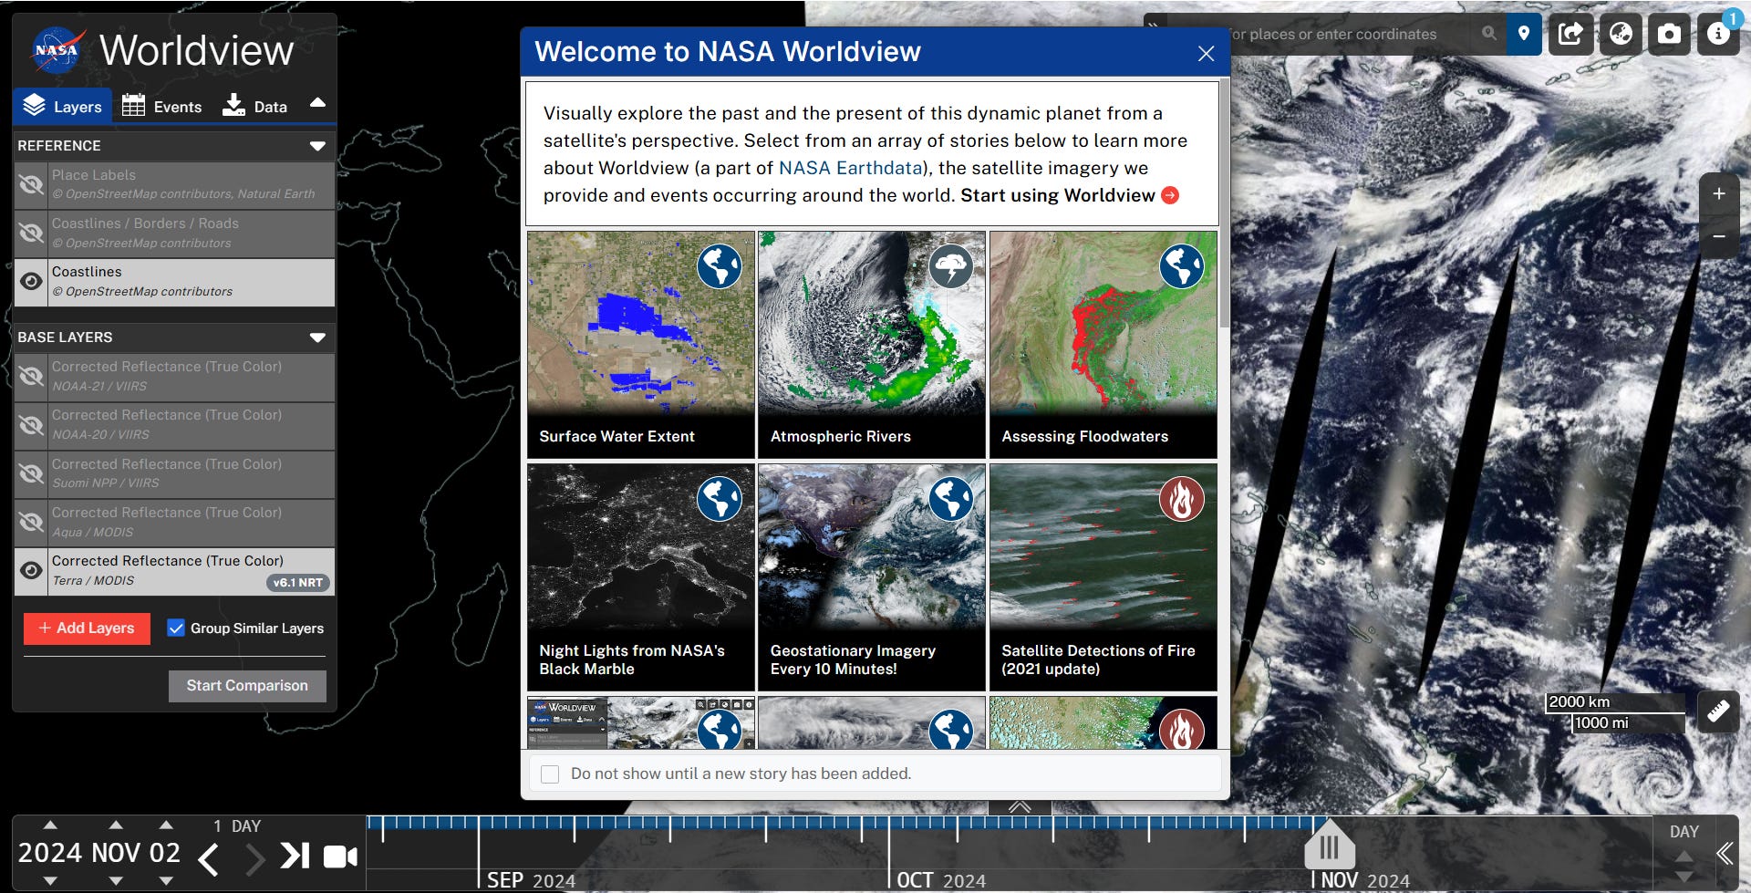Click globe icon on Assessing Floodwaters card

pos(1181,266)
